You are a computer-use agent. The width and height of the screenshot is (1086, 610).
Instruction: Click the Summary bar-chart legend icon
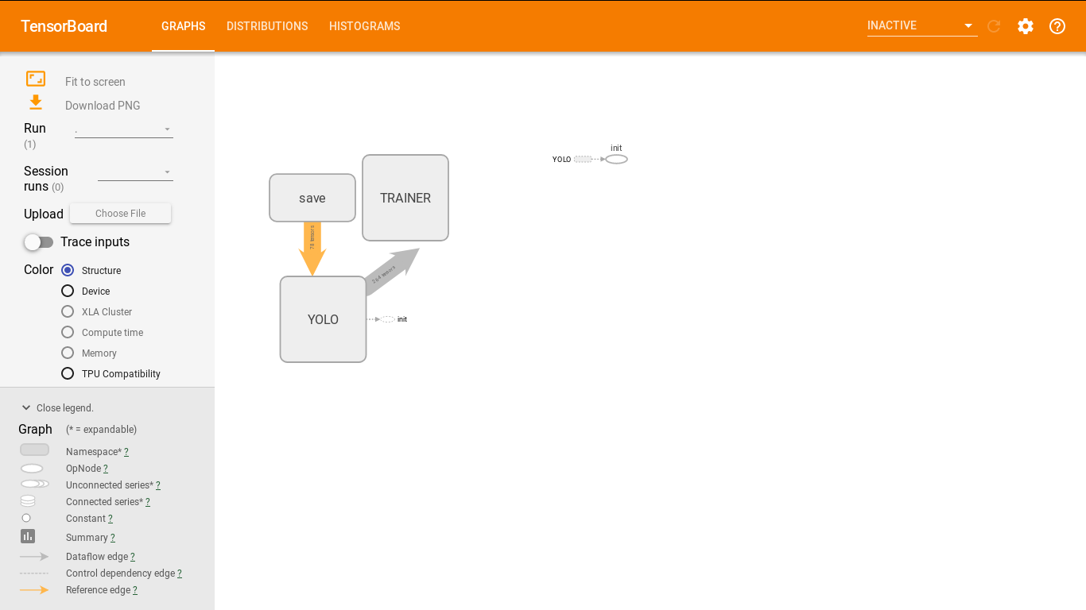(28, 536)
